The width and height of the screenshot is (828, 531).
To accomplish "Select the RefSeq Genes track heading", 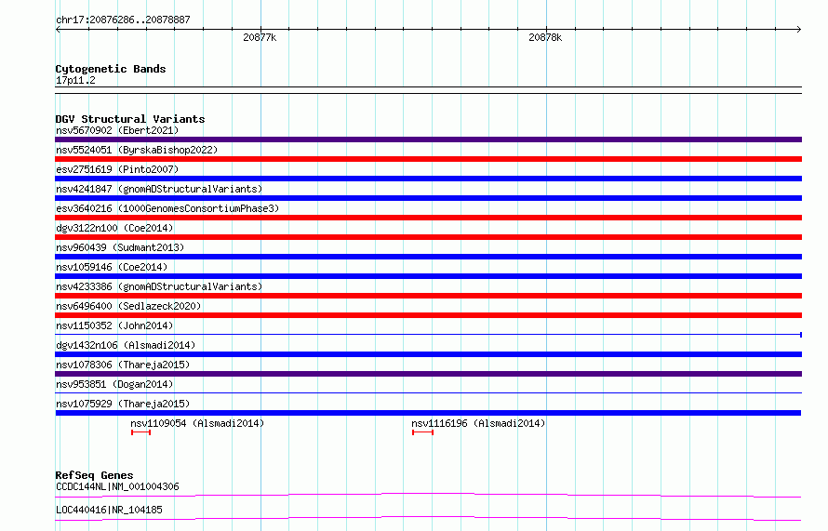I will click(x=94, y=475).
